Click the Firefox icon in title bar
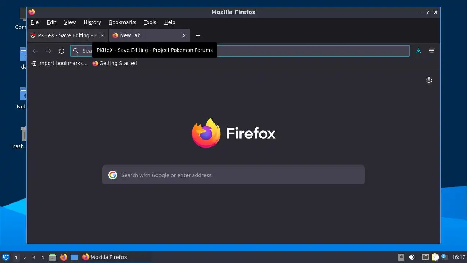 (32, 12)
